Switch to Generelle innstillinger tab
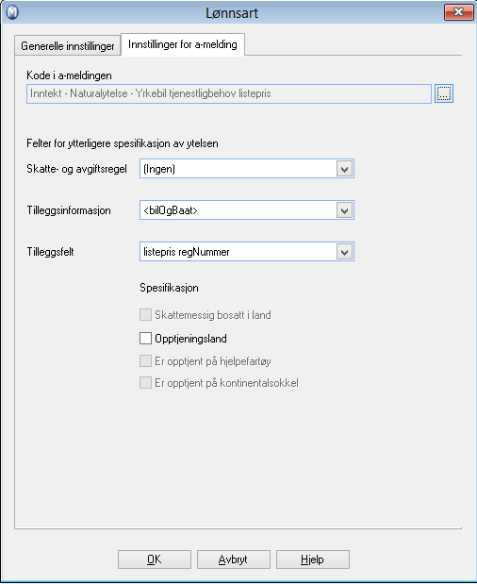Image resolution: width=477 pixels, height=584 pixels. point(68,46)
